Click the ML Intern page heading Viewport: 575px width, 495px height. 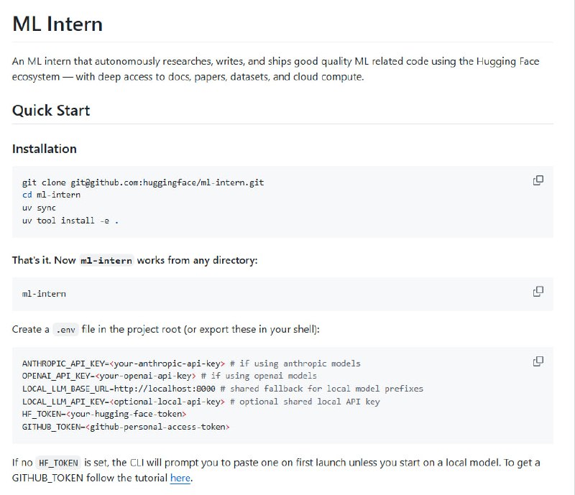(57, 24)
